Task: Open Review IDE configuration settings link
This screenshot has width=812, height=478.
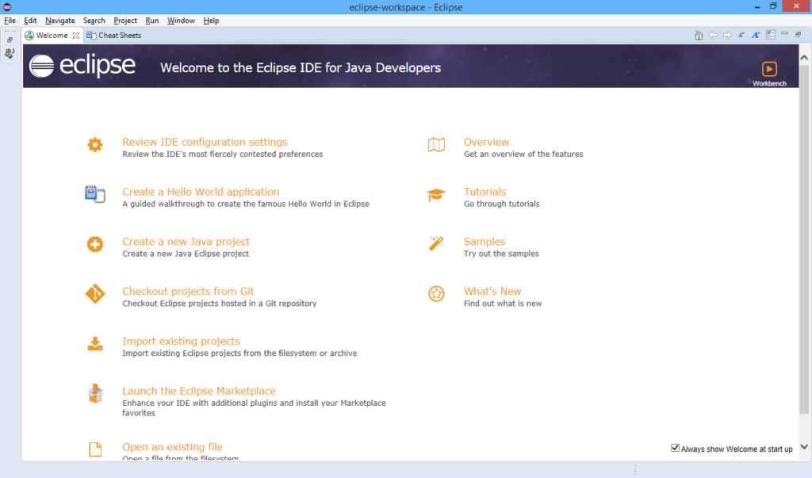Action: (205, 142)
